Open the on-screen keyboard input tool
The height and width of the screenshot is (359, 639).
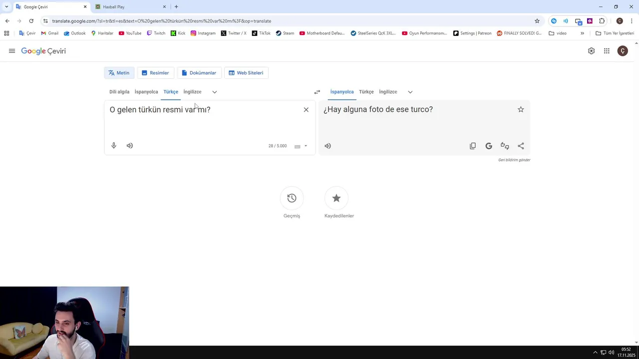click(298, 146)
